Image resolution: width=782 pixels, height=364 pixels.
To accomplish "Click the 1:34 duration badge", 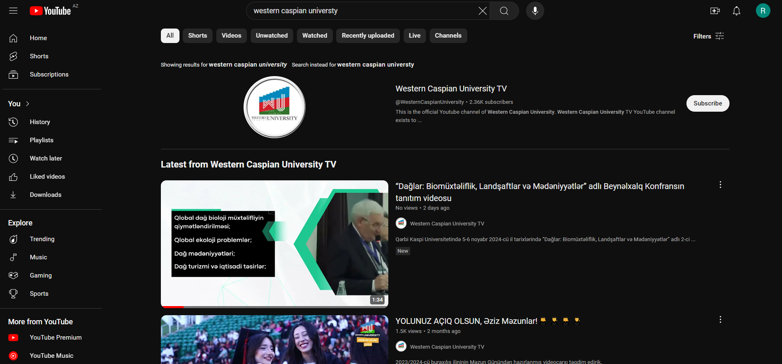I will (377, 300).
